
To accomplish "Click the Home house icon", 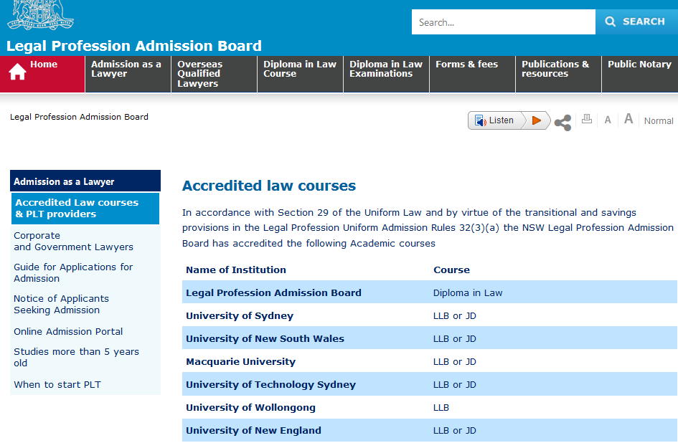I will pyautogui.click(x=17, y=72).
